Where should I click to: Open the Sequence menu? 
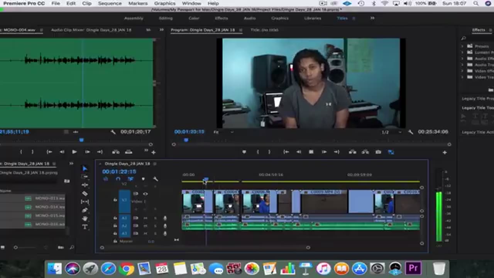110,3
